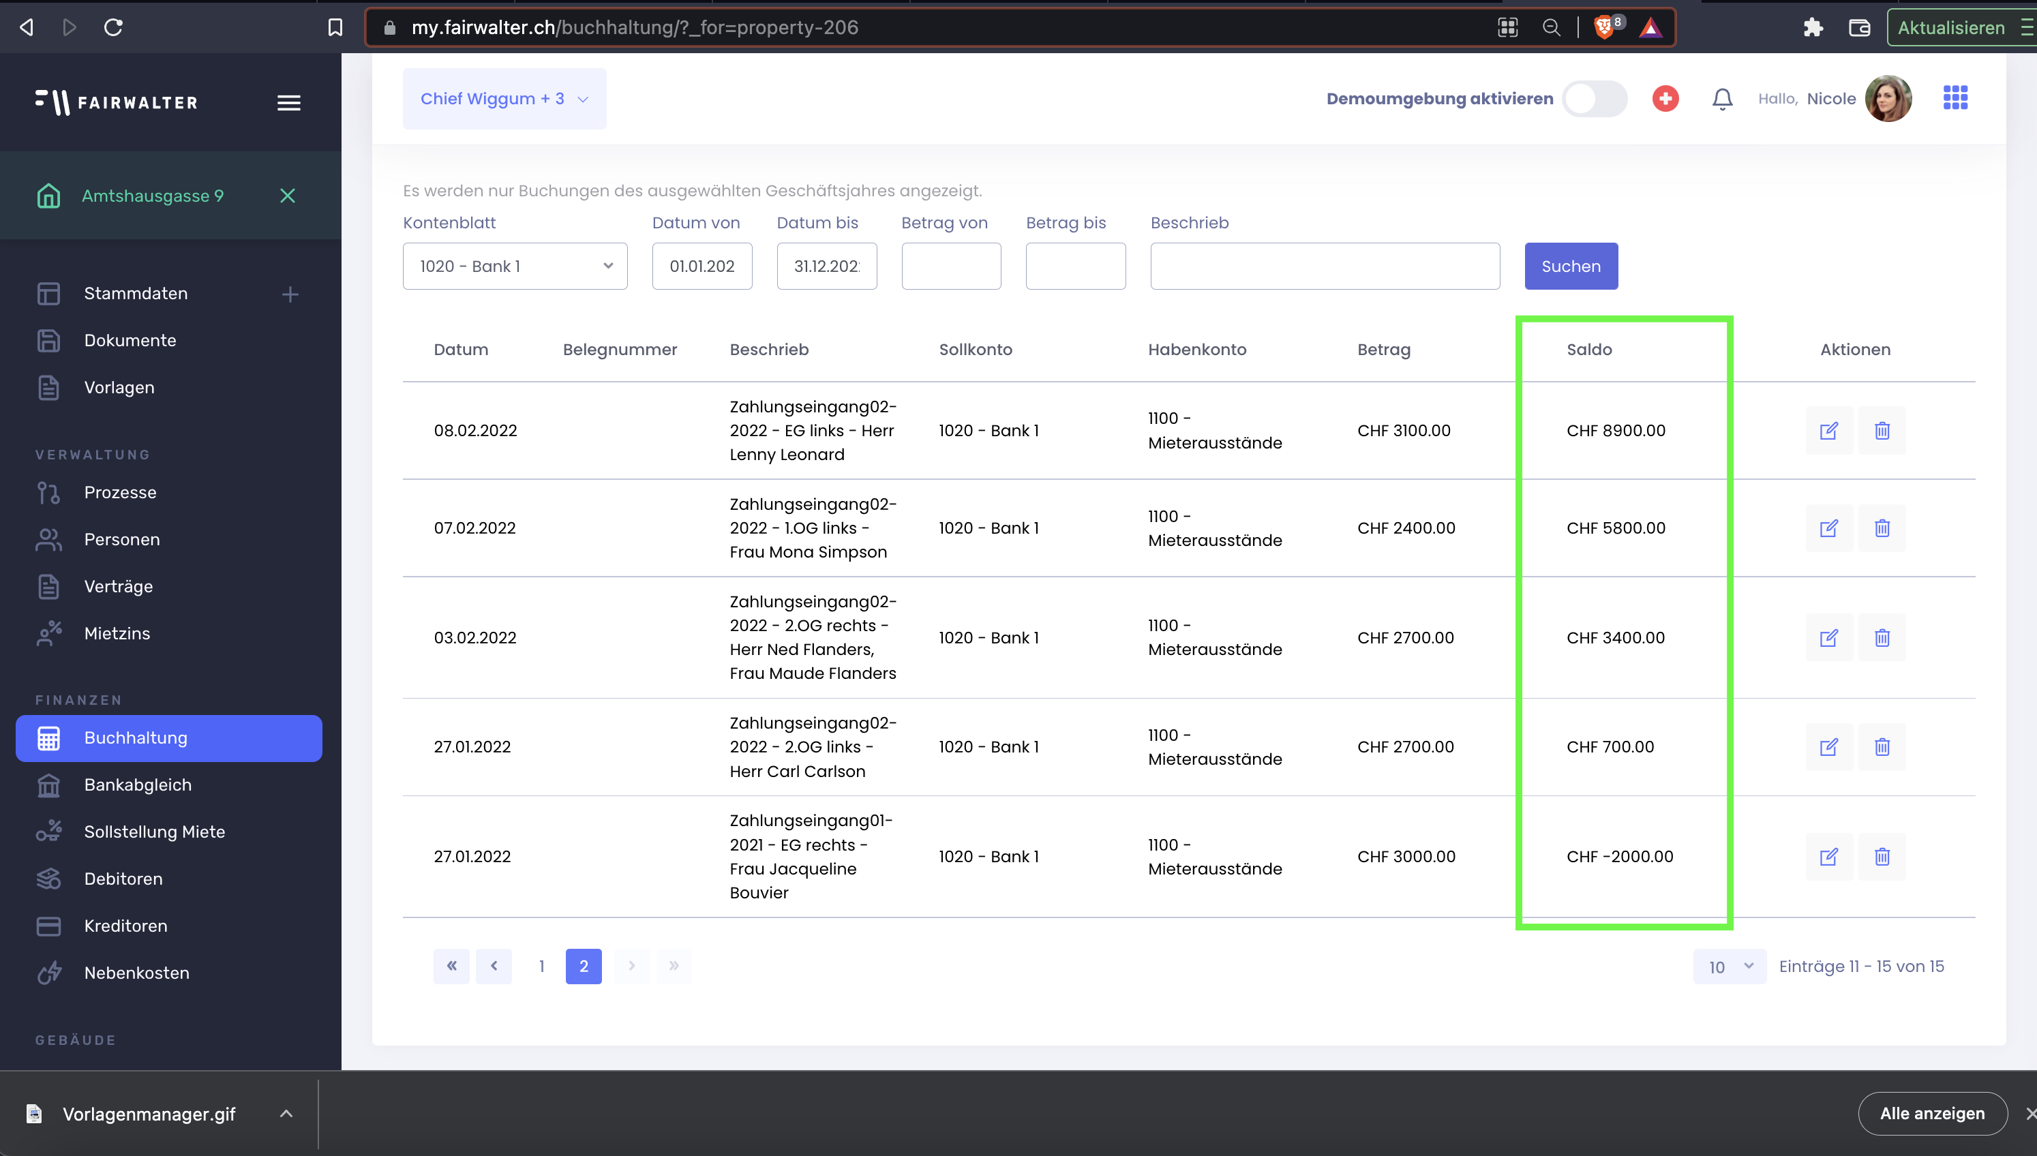
Task: Click the red plus quick-add icon
Action: click(x=1665, y=98)
